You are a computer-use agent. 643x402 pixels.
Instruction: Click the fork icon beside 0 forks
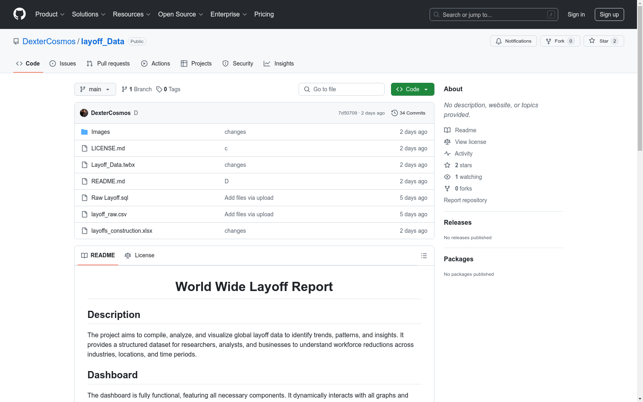[x=447, y=189]
